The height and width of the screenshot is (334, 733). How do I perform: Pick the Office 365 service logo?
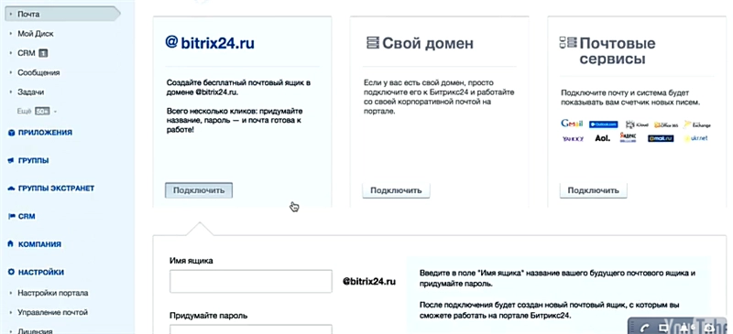tap(666, 124)
